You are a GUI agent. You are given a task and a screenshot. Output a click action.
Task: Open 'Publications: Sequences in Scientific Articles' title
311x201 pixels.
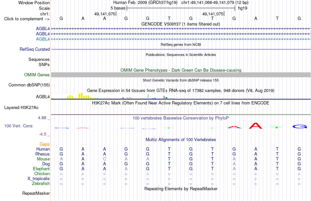point(181,55)
